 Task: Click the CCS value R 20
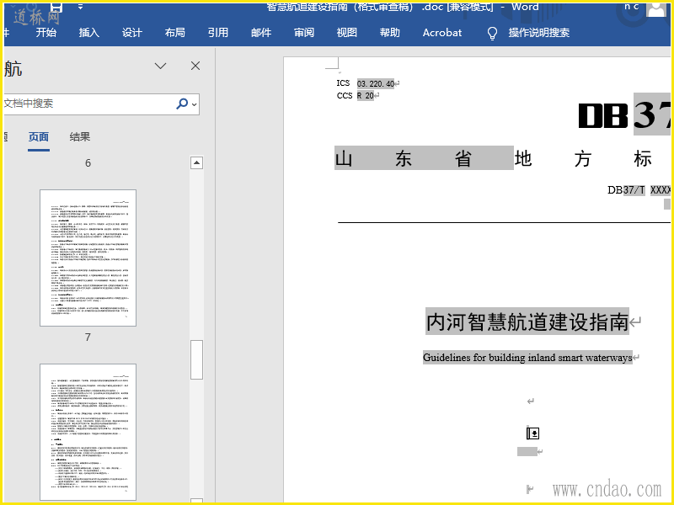pyautogui.click(x=366, y=96)
